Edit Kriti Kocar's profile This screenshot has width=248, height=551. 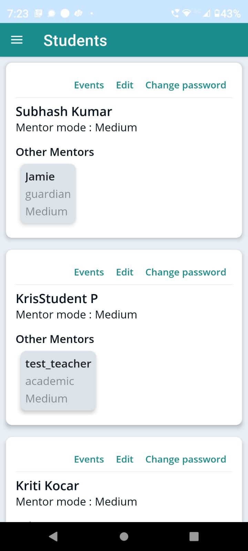[125, 459]
